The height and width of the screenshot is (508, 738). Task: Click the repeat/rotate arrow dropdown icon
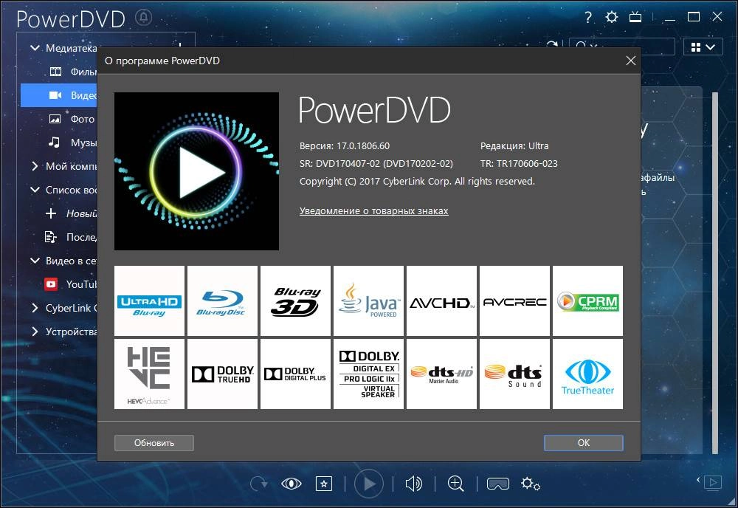click(259, 484)
